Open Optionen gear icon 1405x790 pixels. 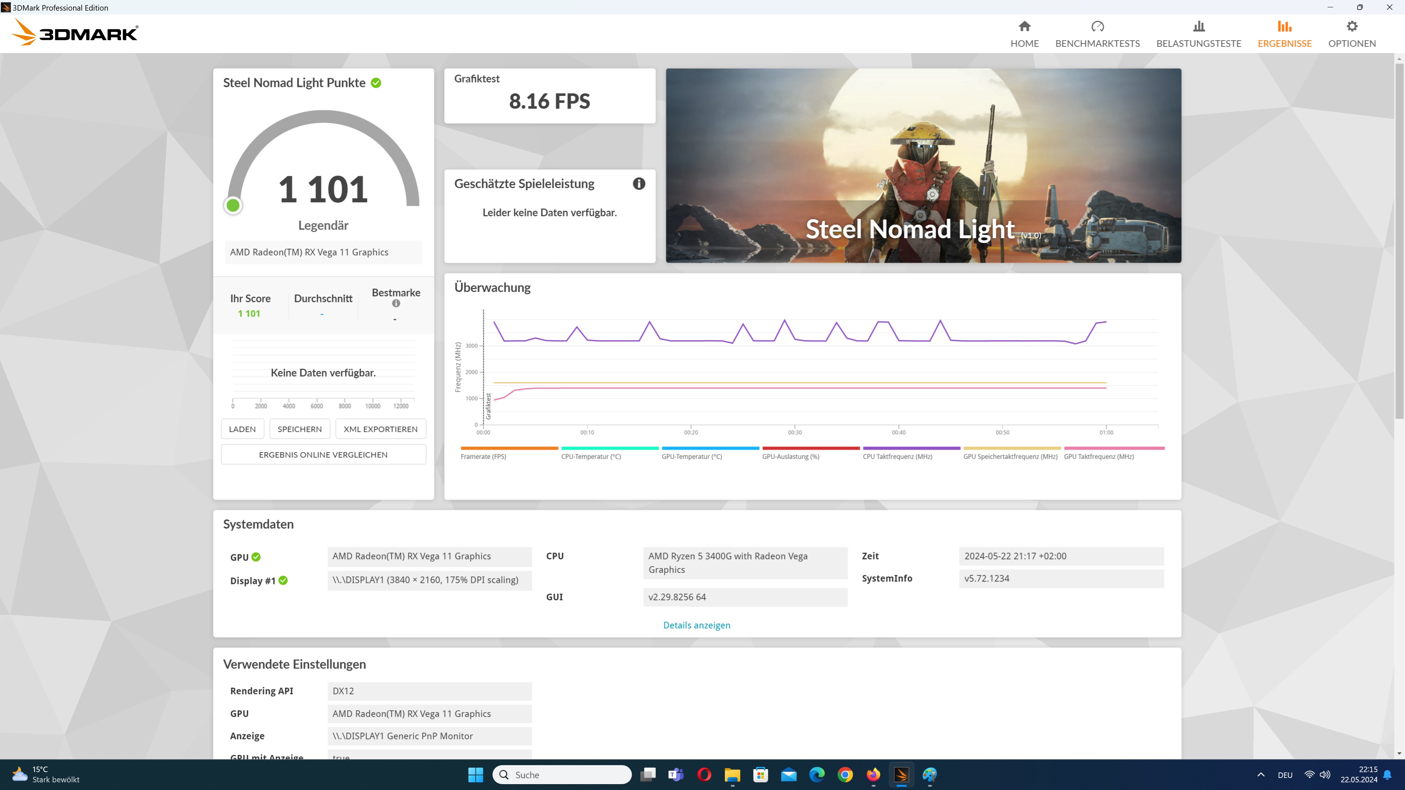pos(1352,26)
